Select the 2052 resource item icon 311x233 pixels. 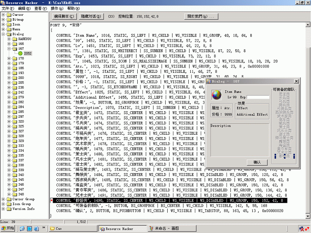click(x=19, y=53)
